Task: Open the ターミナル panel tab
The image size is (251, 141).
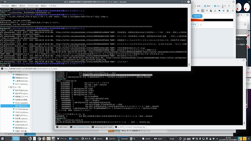Action: [30, 134]
